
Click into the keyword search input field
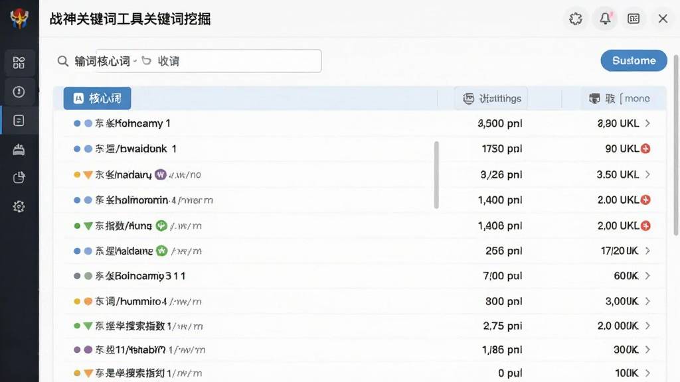point(208,61)
